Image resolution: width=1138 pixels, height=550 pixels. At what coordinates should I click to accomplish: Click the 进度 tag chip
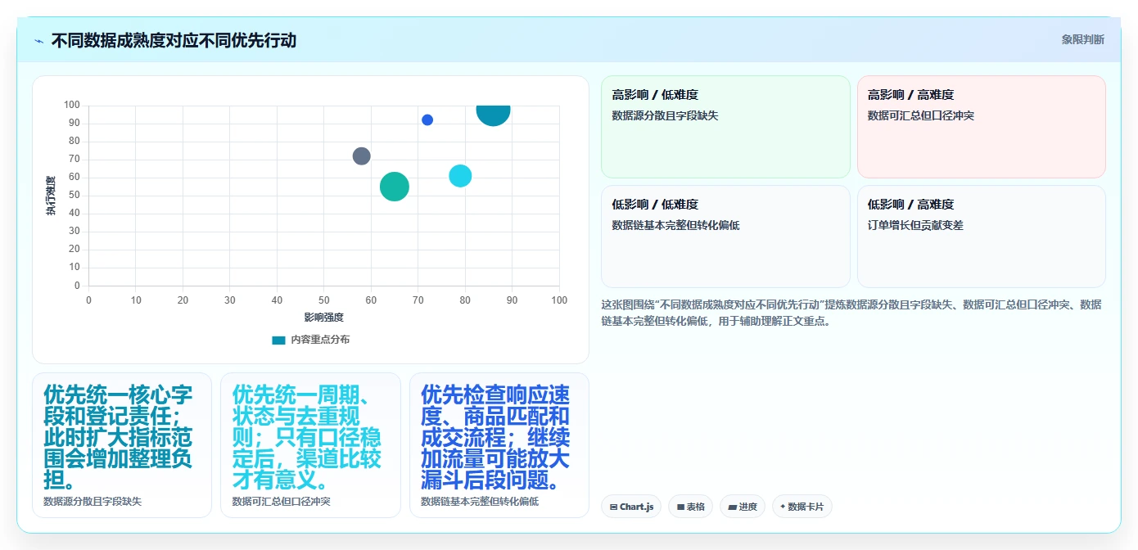[743, 507]
